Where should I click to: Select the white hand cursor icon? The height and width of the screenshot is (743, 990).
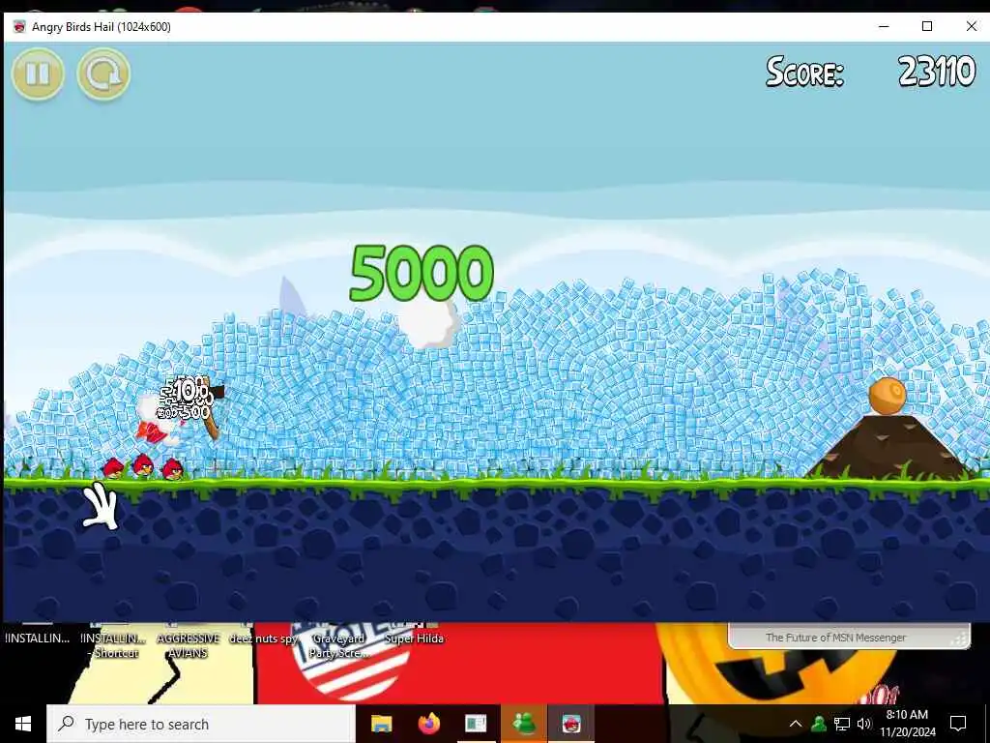click(101, 505)
